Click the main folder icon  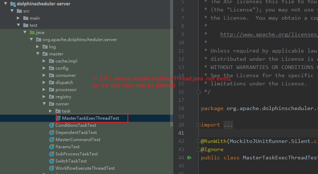pyautogui.click(x=26, y=18)
